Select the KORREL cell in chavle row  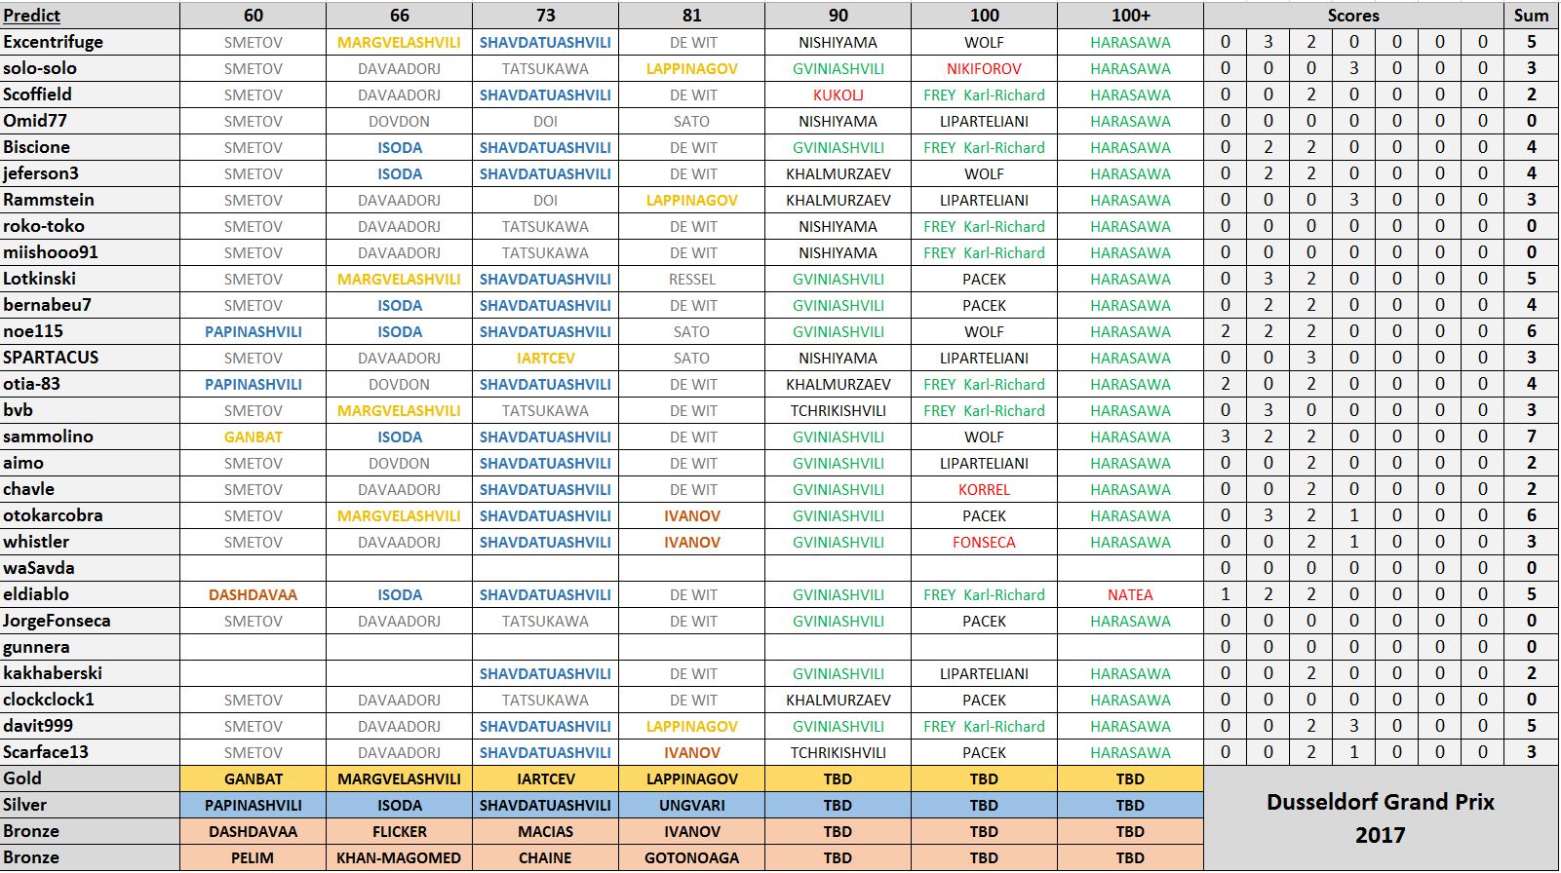pyautogui.click(x=985, y=489)
